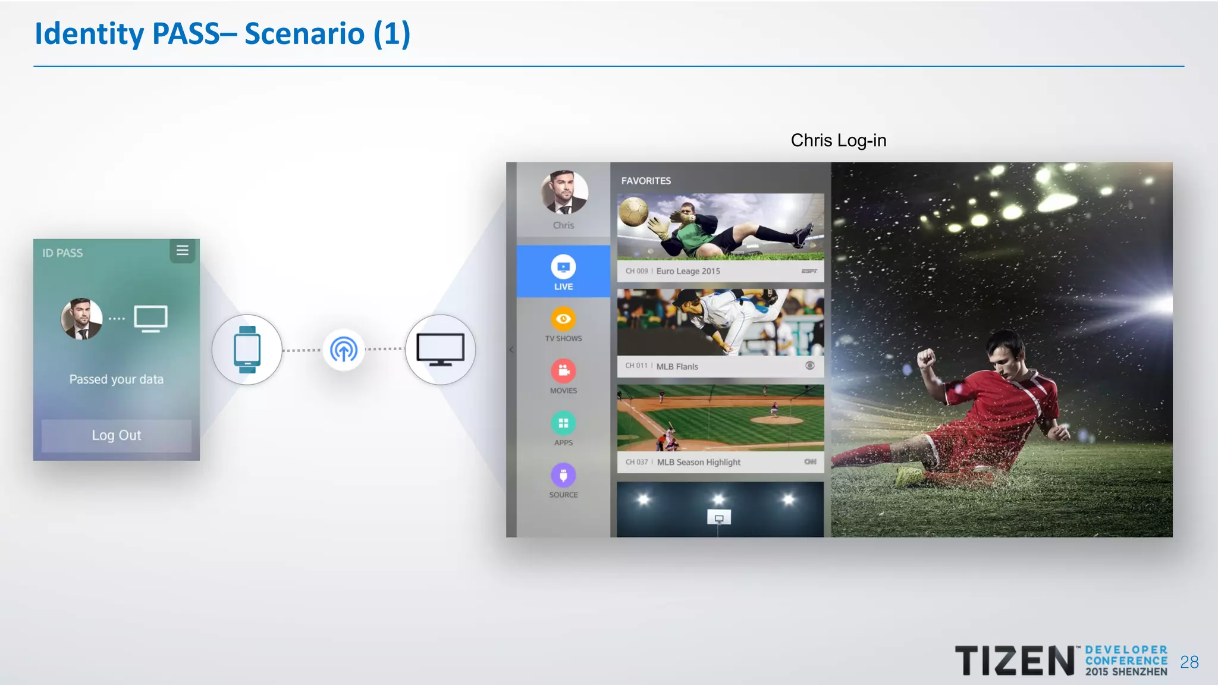The width and height of the screenshot is (1218, 685).
Task: Click the wireless broadcast icon
Action: (344, 350)
